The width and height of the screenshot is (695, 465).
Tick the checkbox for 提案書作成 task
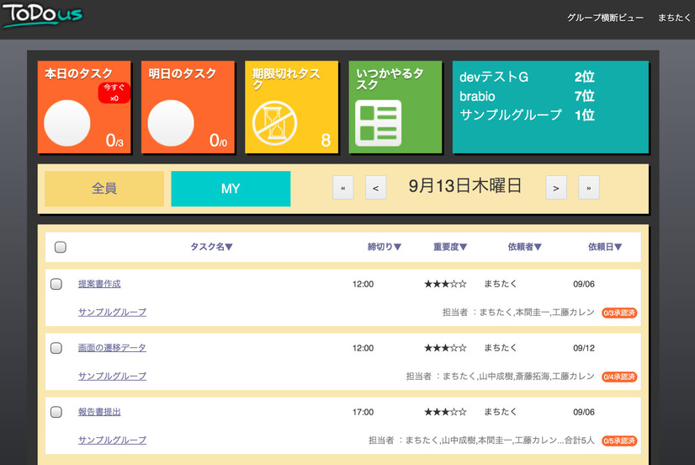pyautogui.click(x=56, y=284)
